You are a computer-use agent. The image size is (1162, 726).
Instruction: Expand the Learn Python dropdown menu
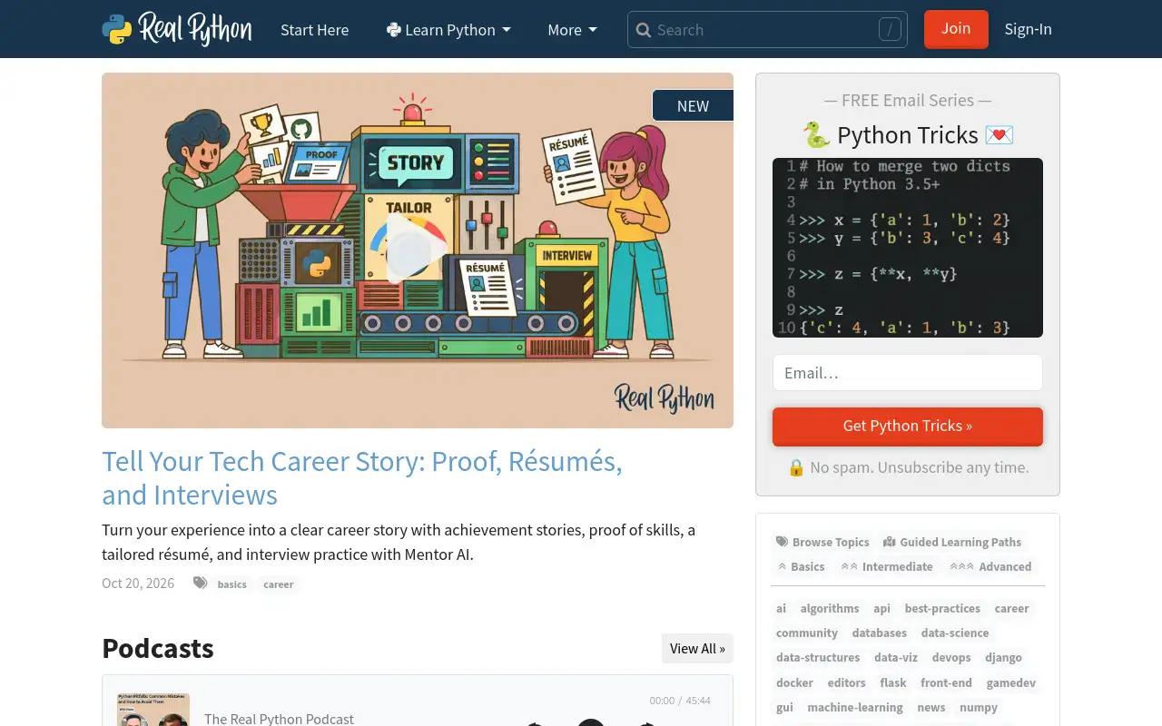pyautogui.click(x=448, y=30)
